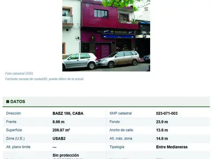Select the Tipología label
The width and height of the screenshot is (212, 159).
117,147
